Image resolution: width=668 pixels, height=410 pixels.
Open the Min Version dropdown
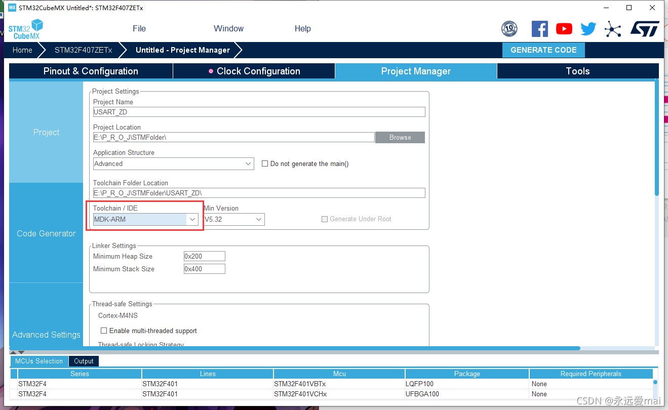(x=234, y=220)
